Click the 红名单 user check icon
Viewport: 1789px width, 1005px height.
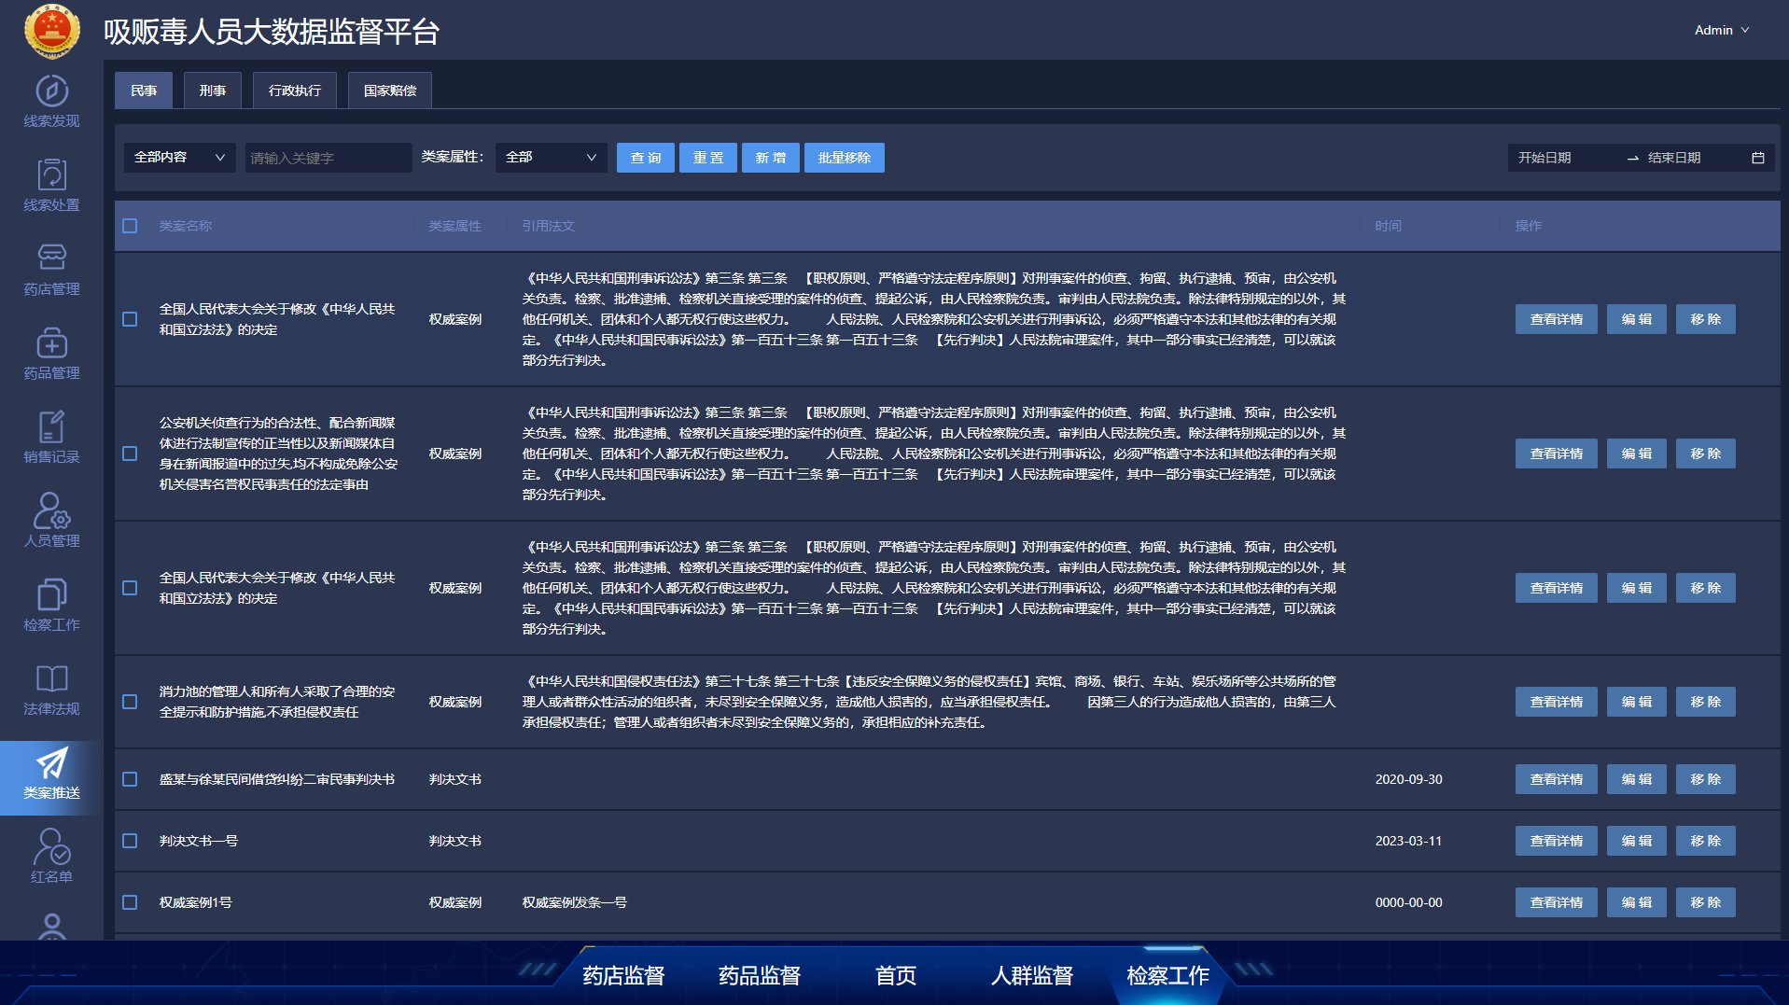(x=51, y=847)
